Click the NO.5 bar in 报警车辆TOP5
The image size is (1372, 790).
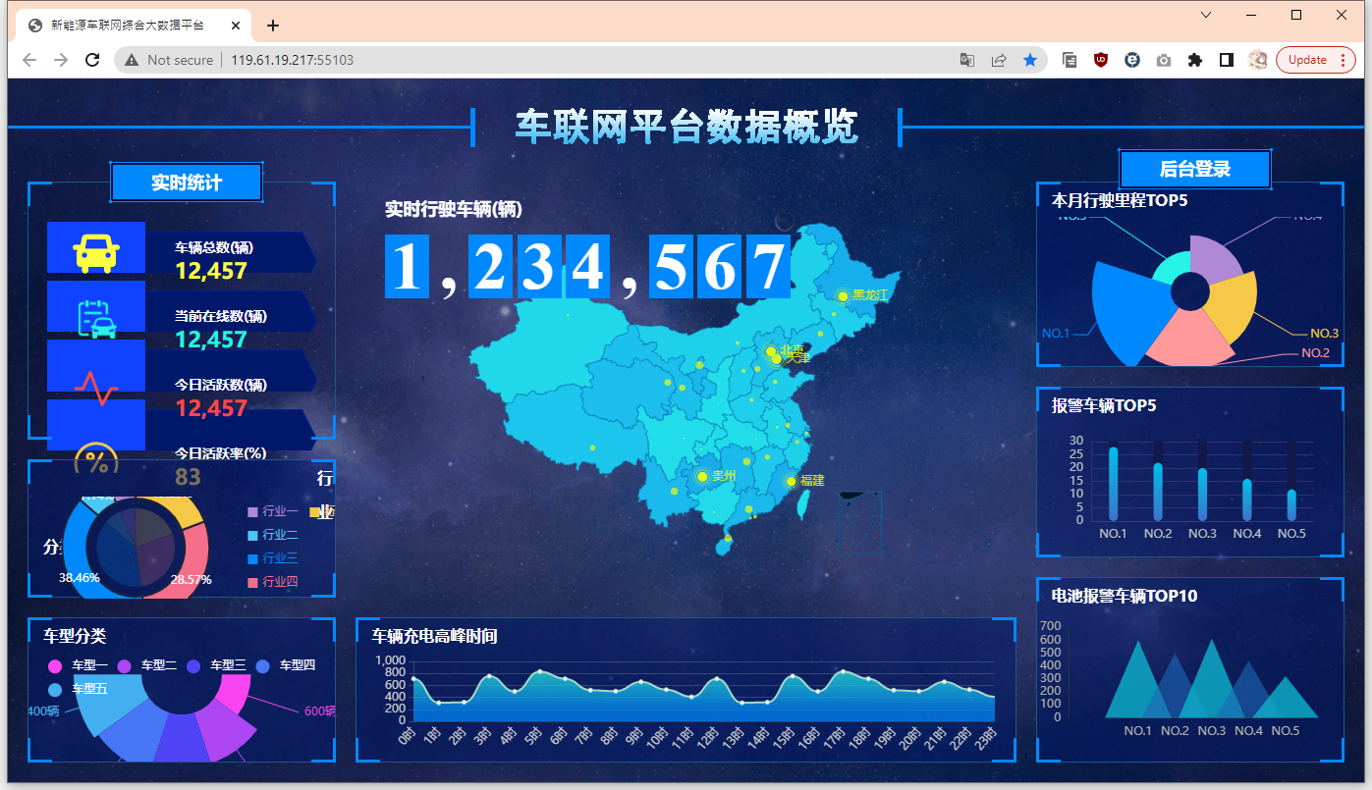(1291, 504)
